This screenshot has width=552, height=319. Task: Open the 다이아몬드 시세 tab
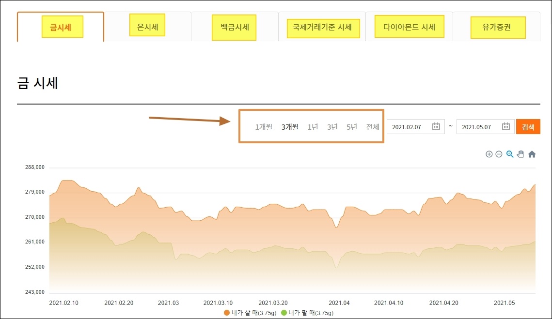click(x=410, y=27)
